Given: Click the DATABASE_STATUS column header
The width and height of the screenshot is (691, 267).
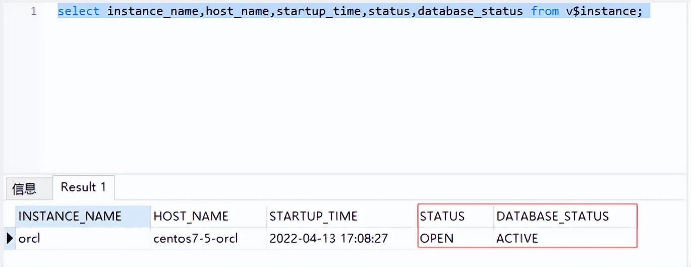Looking at the screenshot, I should tap(565, 216).
